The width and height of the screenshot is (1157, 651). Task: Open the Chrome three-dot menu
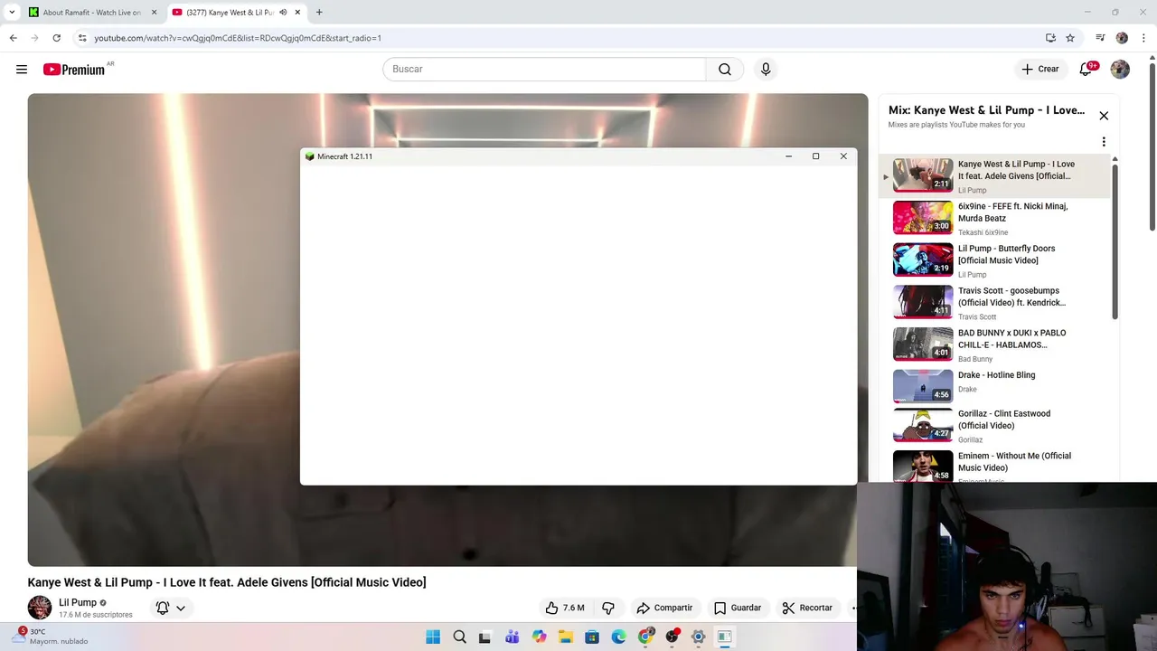[1143, 38]
